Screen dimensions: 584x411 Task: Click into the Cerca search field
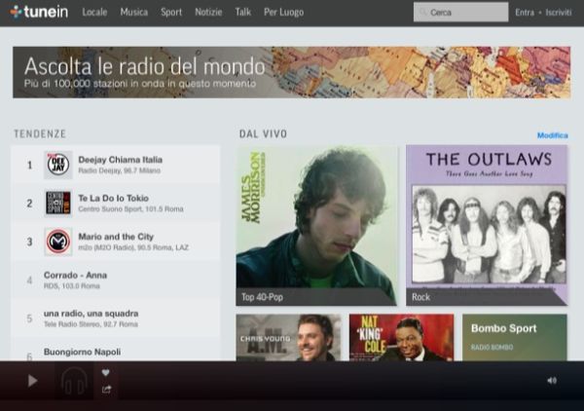(x=467, y=13)
